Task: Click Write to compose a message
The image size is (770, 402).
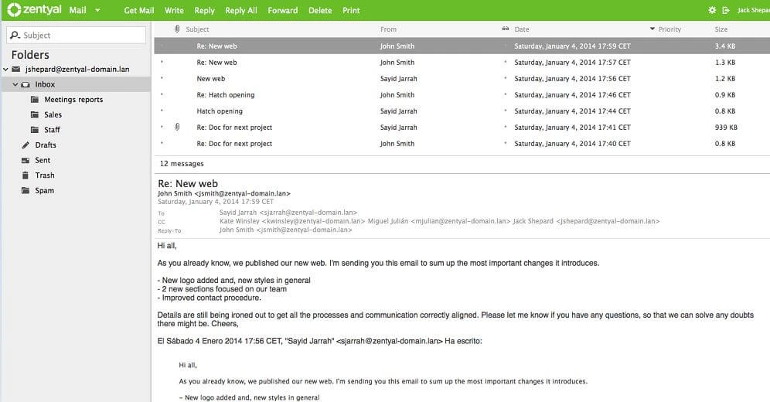Action: 174,10
